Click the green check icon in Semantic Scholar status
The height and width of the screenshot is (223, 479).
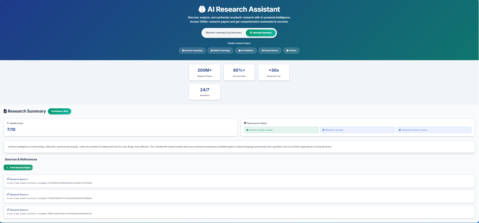(x=247, y=130)
